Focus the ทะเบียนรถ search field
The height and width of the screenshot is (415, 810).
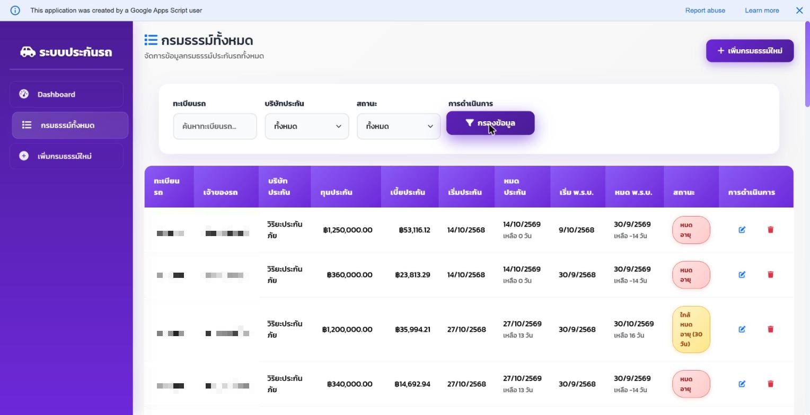tap(215, 126)
